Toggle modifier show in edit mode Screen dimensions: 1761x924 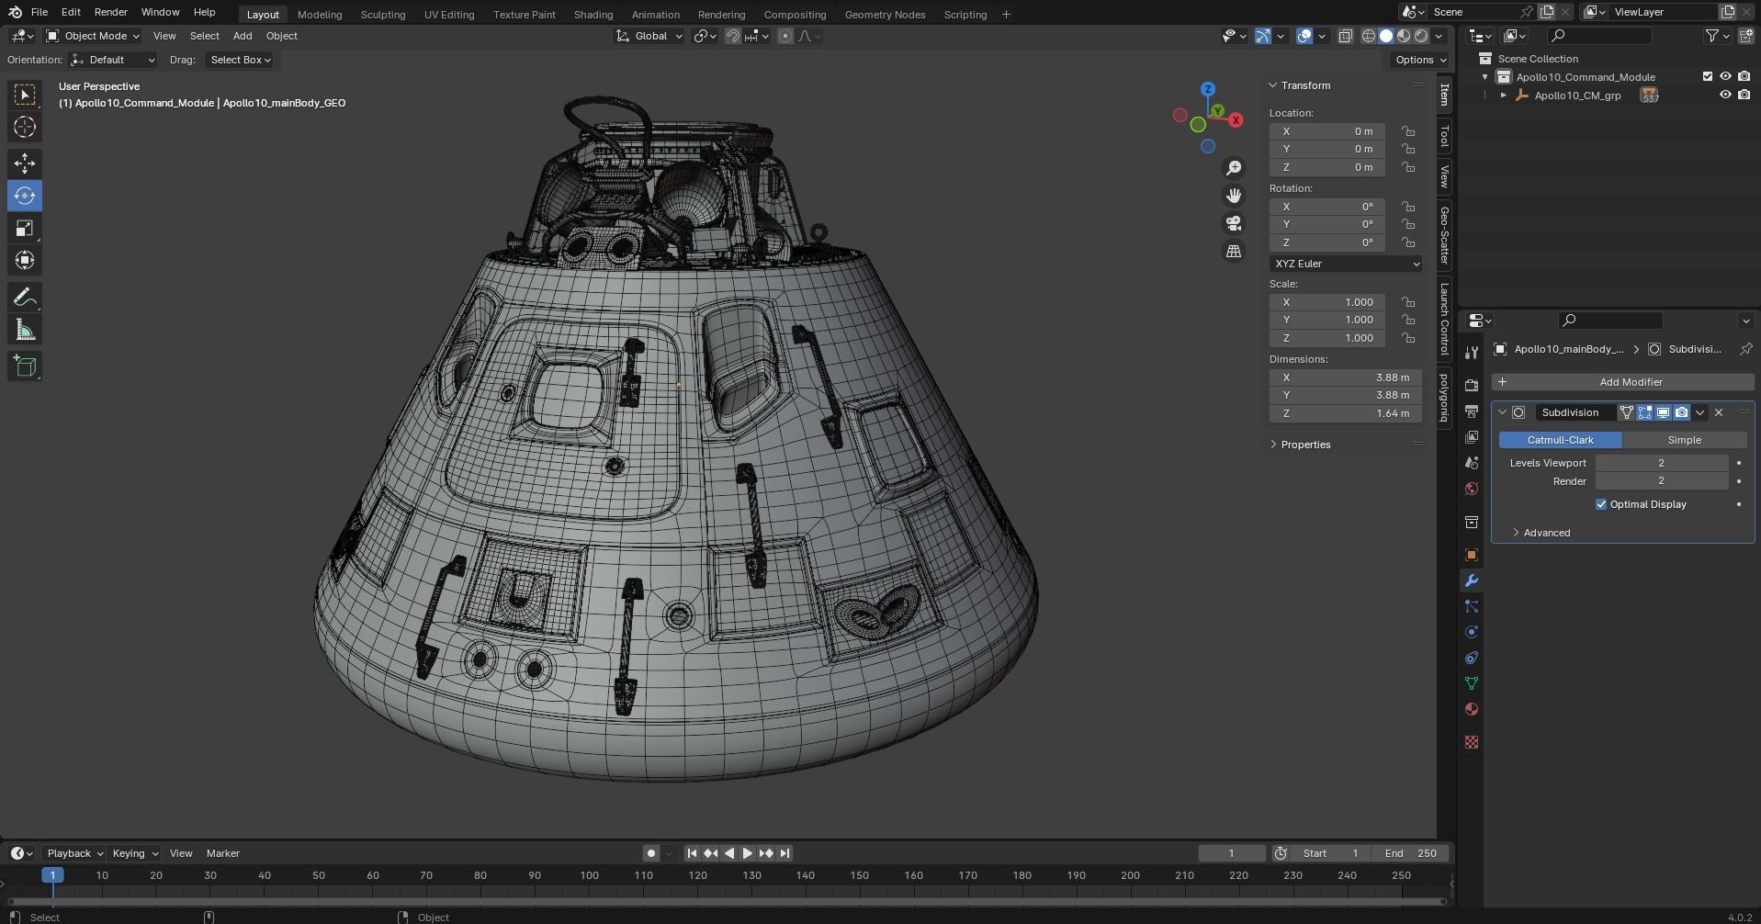(x=1645, y=412)
